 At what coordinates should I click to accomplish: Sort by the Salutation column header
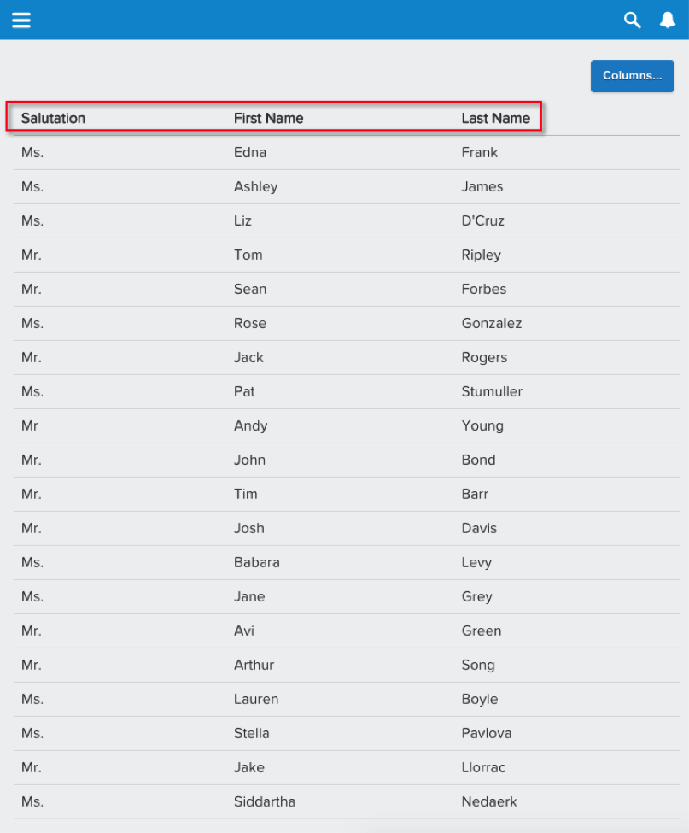click(x=53, y=118)
